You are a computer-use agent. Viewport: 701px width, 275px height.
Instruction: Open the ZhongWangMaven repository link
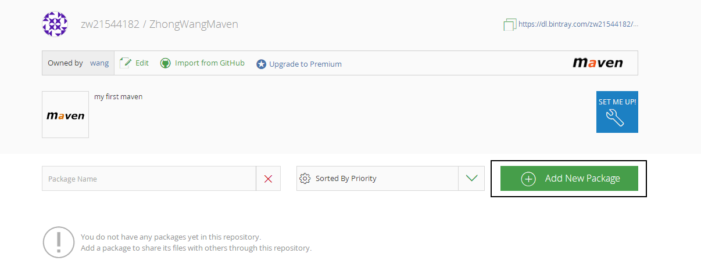(194, 24)
